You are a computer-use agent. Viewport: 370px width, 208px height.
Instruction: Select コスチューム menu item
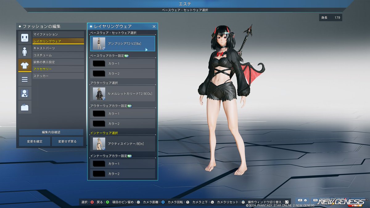point(58,55)
